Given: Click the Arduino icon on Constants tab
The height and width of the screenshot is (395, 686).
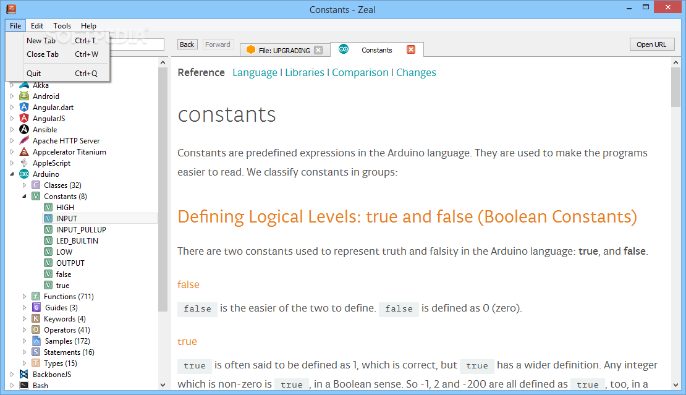Looking at the screenshot, I should [344, 49].
